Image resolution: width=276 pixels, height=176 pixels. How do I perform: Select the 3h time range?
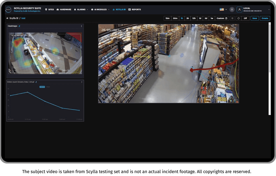point(188,18)
